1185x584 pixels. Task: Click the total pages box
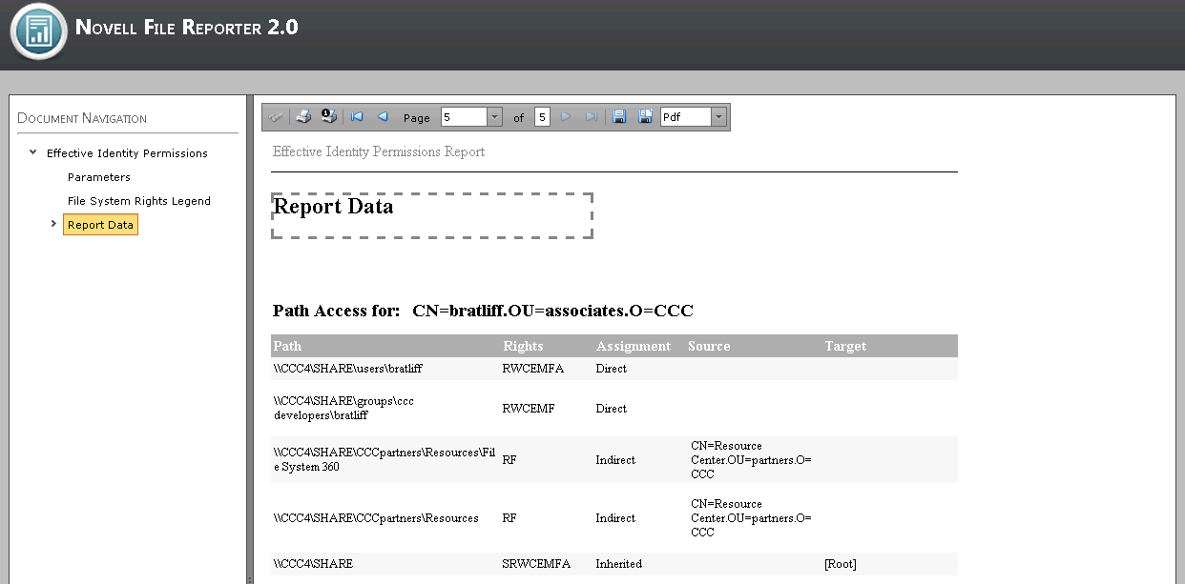tap(542, 117)
